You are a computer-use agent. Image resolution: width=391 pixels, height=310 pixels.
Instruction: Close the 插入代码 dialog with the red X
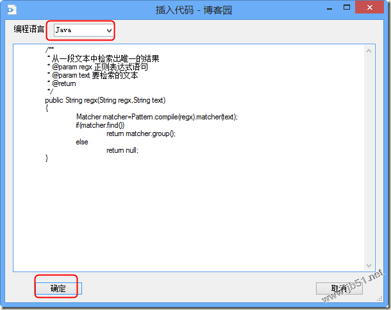370,7
